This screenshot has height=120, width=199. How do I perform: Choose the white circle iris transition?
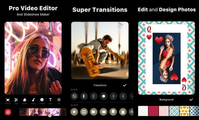tap(103, 96)
